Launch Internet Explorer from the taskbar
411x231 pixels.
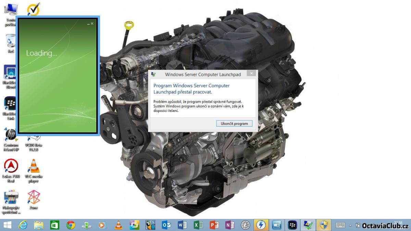23,225
